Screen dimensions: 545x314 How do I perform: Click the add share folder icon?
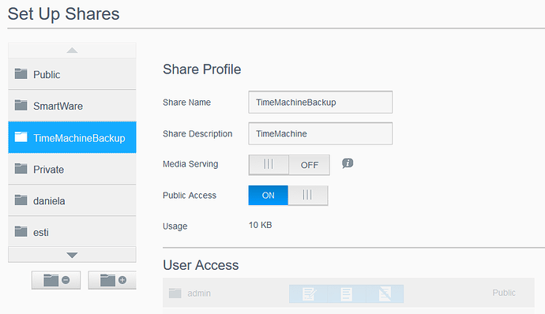[x=112, y=280]
